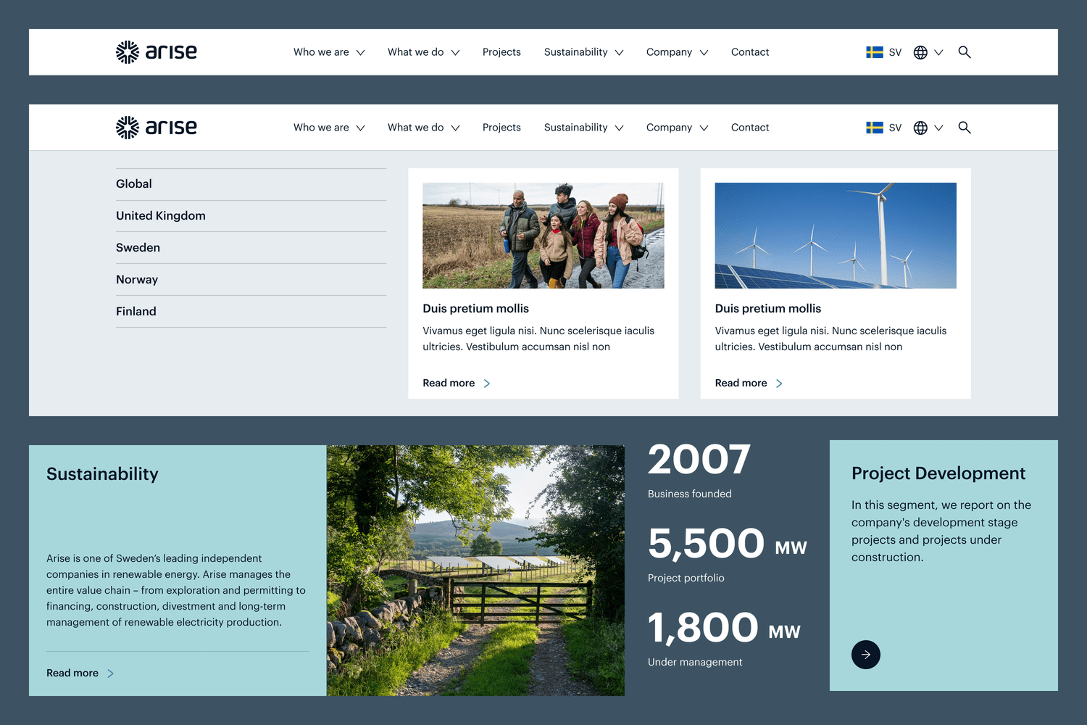Open Projects in the top header

(501, 52)
